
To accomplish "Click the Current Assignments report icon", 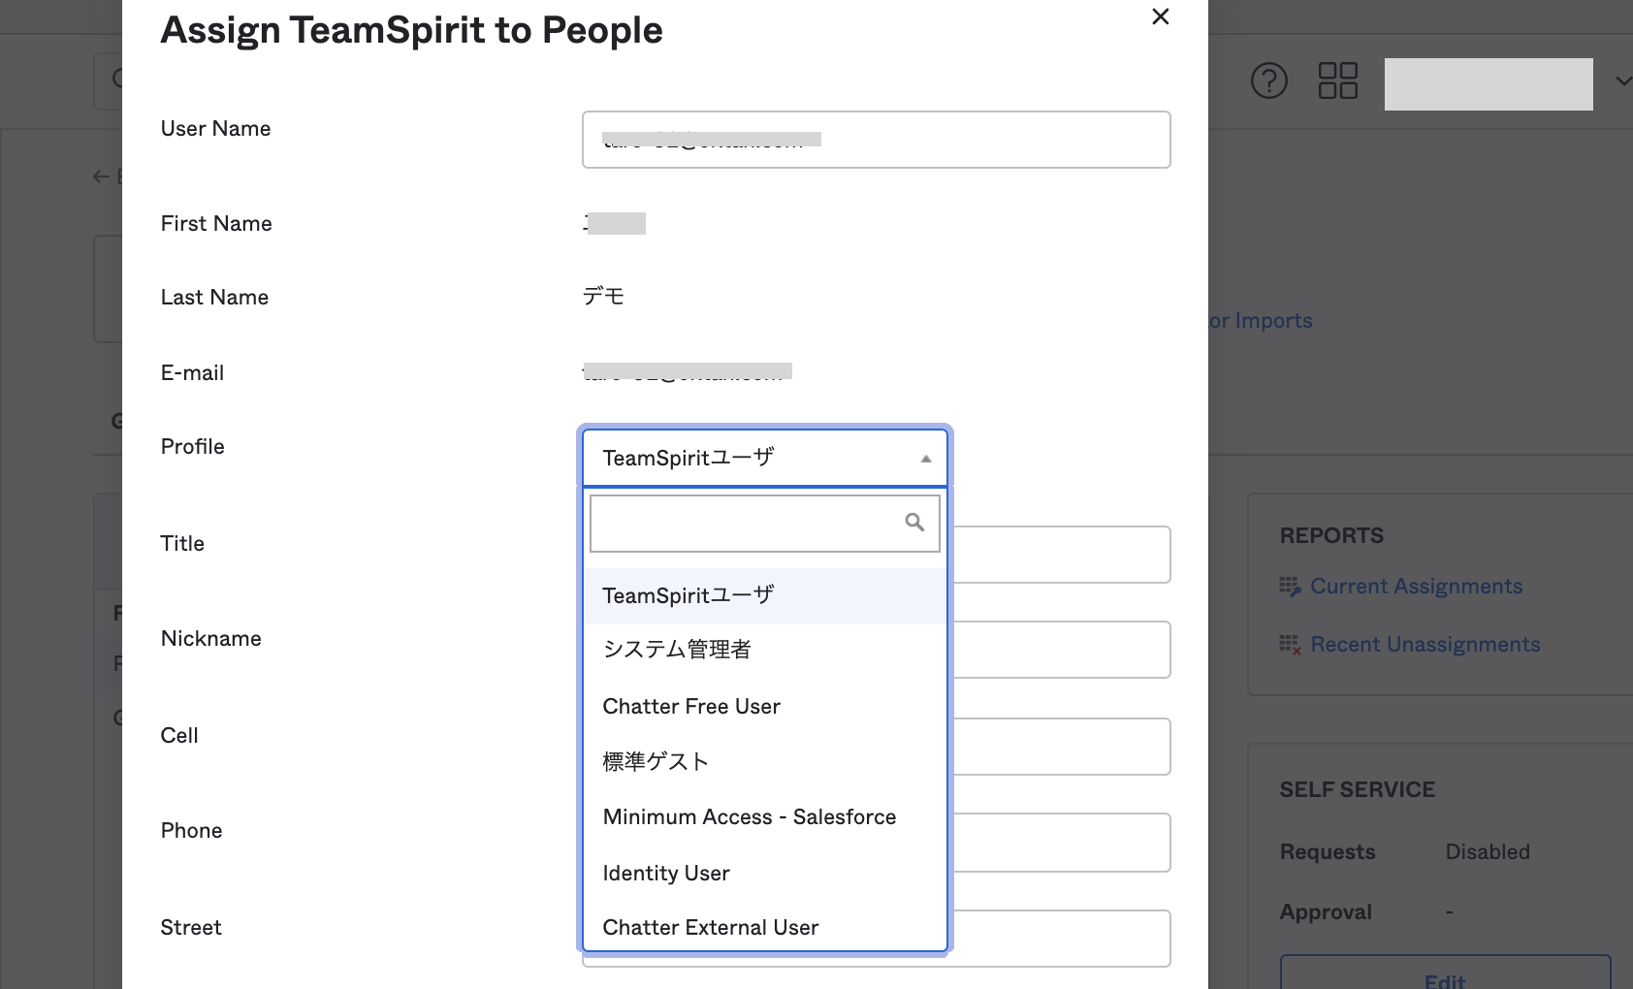I will pyautogui.click(x=1289, y=587).
